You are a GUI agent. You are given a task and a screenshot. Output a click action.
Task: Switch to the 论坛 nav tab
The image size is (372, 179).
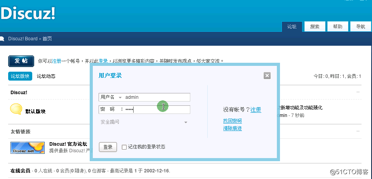tap(292, 26)
